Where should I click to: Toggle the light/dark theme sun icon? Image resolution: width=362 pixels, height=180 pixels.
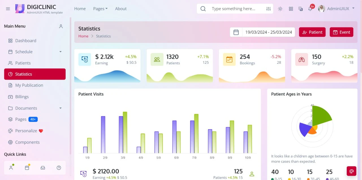280,9
